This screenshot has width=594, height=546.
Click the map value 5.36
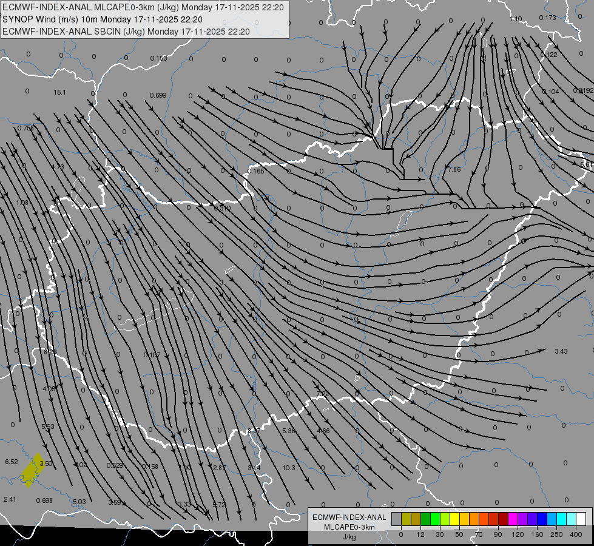click(x=289, y=431)
